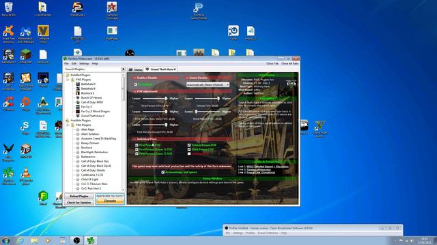The height and width of the screenshot is (245, 437).
Task: Toggle the Vehicle Person FOV checkbox
Action: click(x=189, y=145)
